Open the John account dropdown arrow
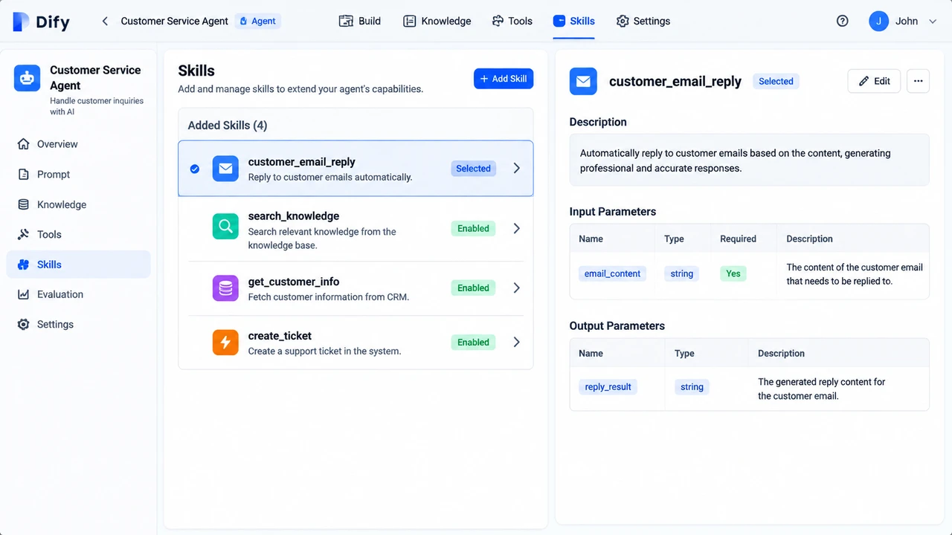952x535 pixels. pyautogui.click(x=933, y=22)
